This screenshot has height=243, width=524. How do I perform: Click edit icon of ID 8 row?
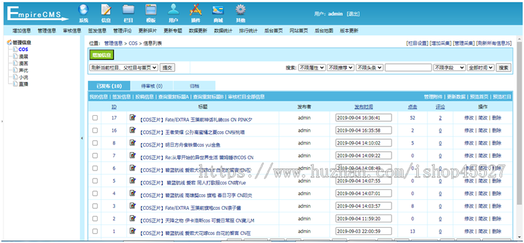[133, 143]
